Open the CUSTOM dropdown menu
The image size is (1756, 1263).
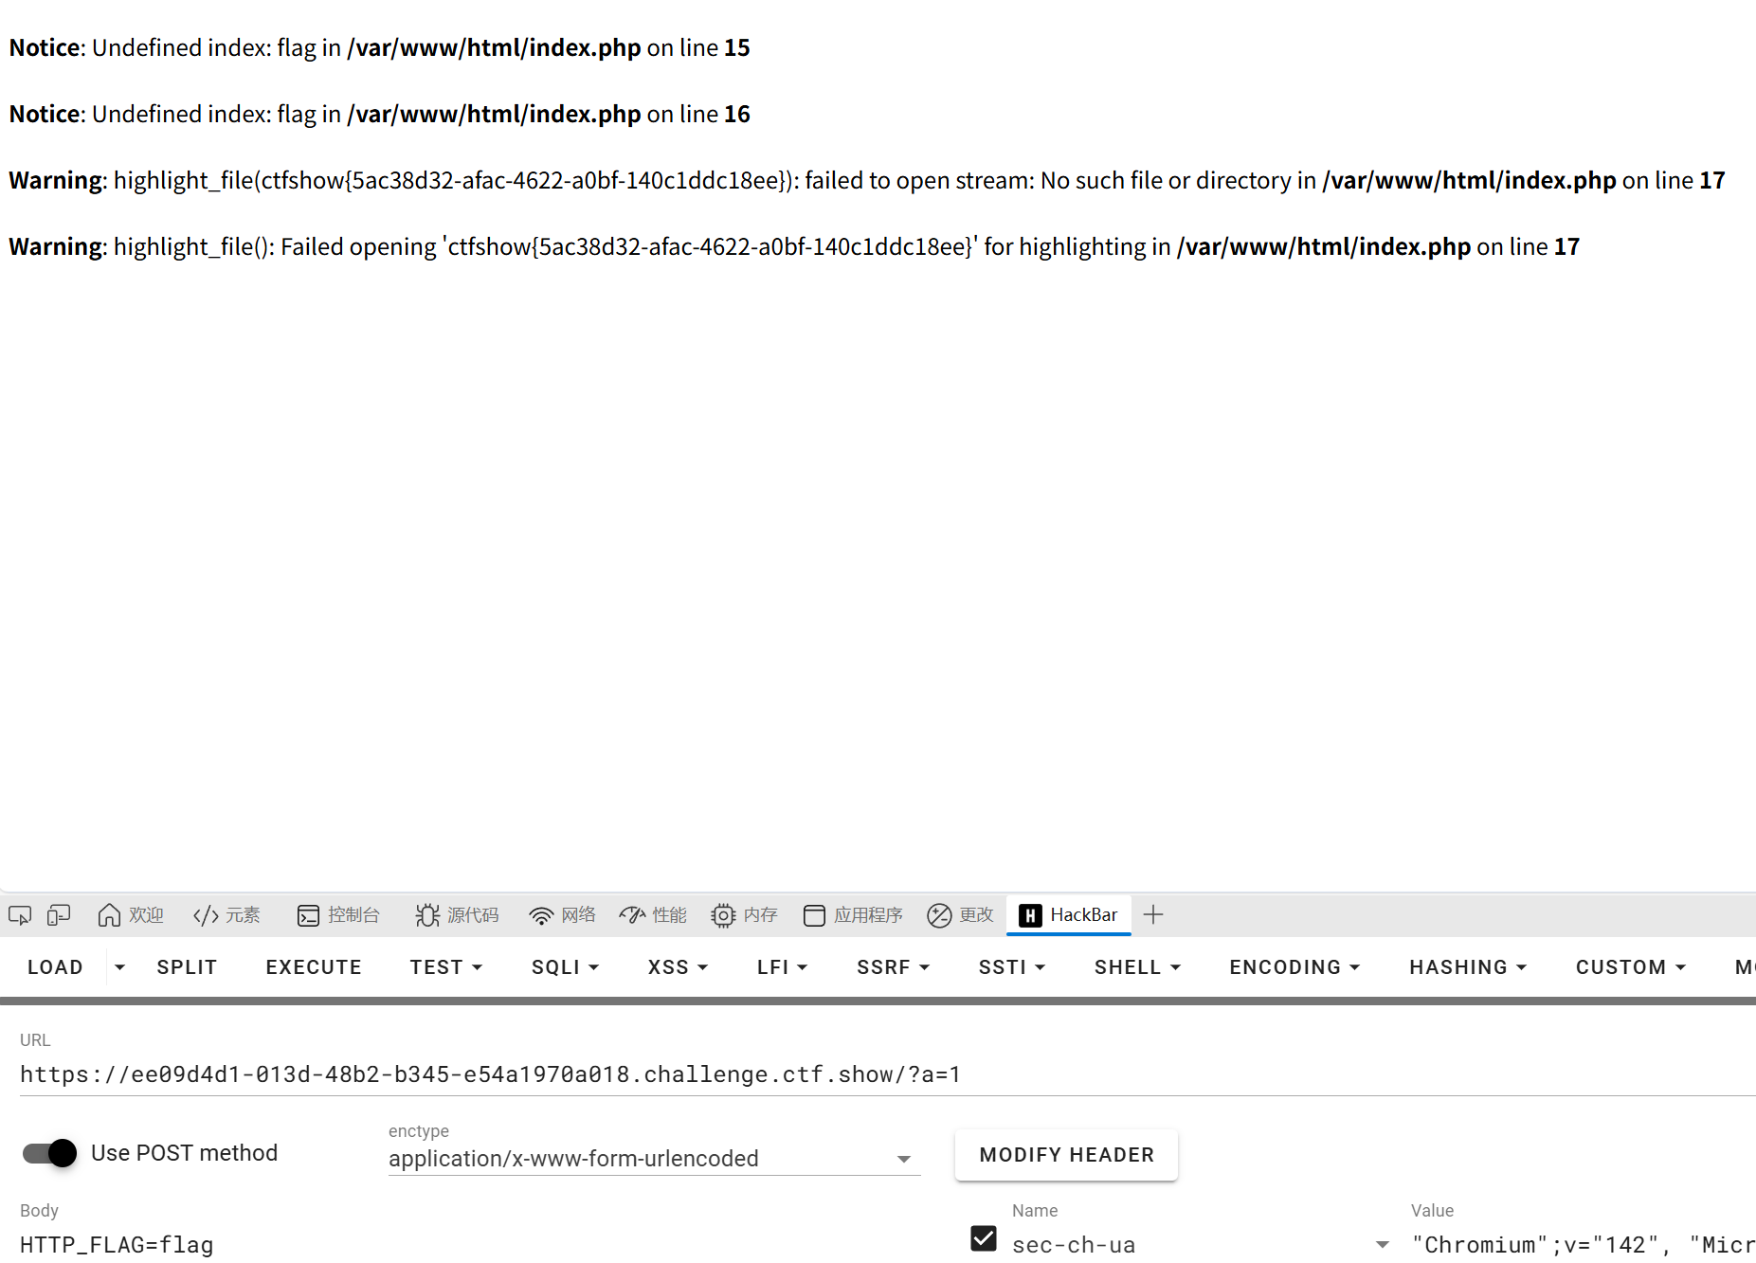click(x=1632, y=967)
